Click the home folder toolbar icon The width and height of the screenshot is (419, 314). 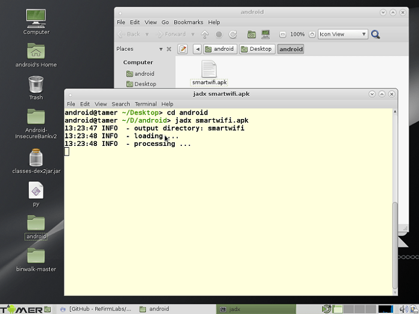click(252, 35)
